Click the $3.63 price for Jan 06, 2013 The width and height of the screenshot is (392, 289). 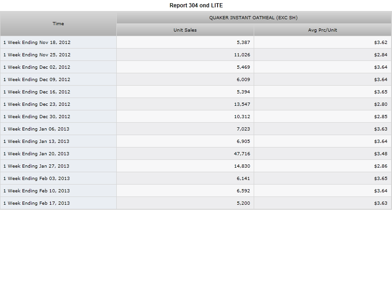(x=381, y=129)
